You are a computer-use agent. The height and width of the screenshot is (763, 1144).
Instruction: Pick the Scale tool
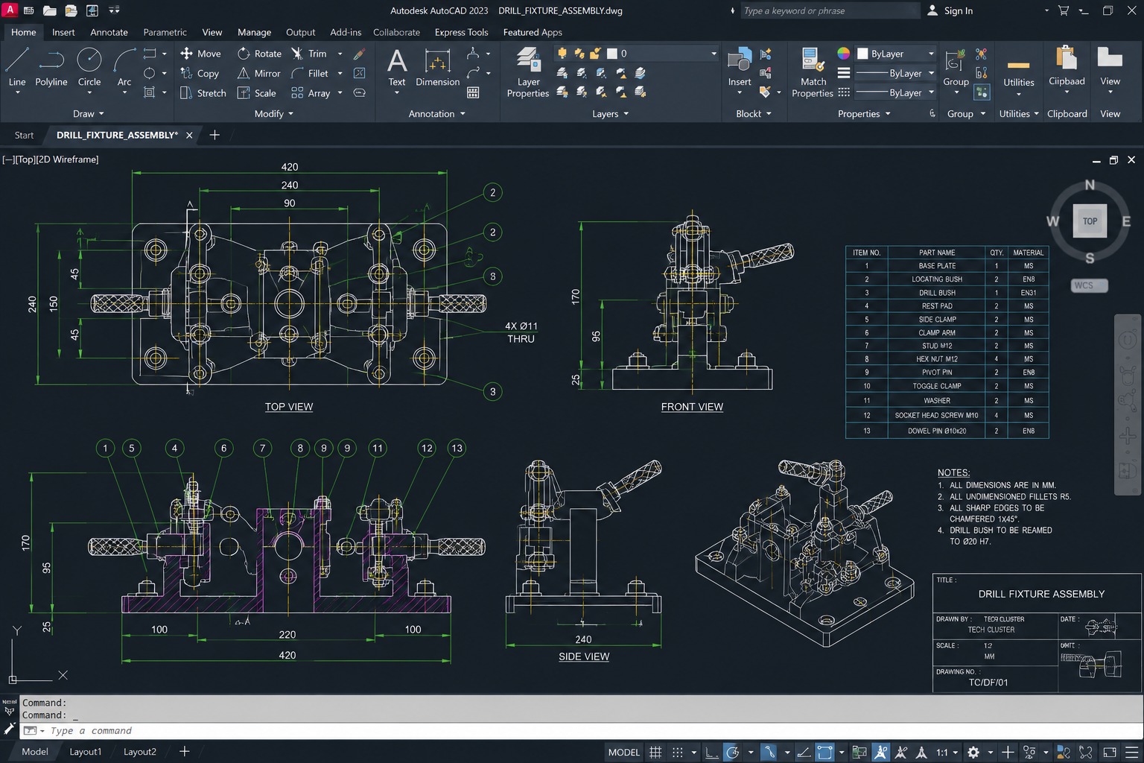[256, 93]
